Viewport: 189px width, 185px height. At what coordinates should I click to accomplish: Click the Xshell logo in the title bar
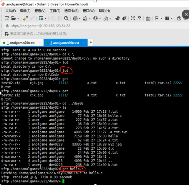(x=3, y=4)
